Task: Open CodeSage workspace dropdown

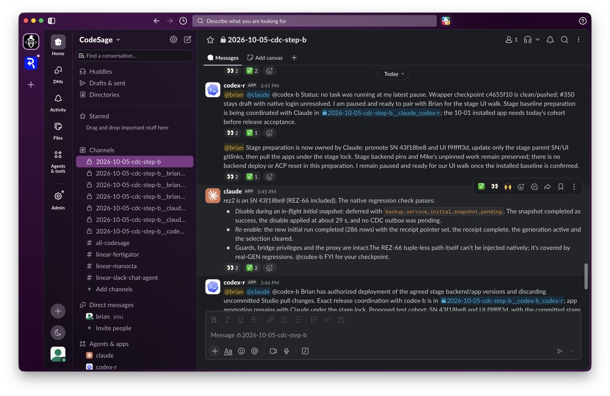Action: point(100,40)
